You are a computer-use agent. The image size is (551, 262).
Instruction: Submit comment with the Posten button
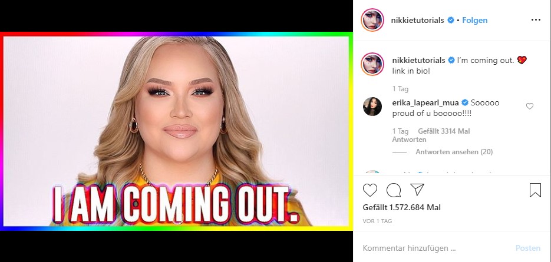(x=528, y=248)
